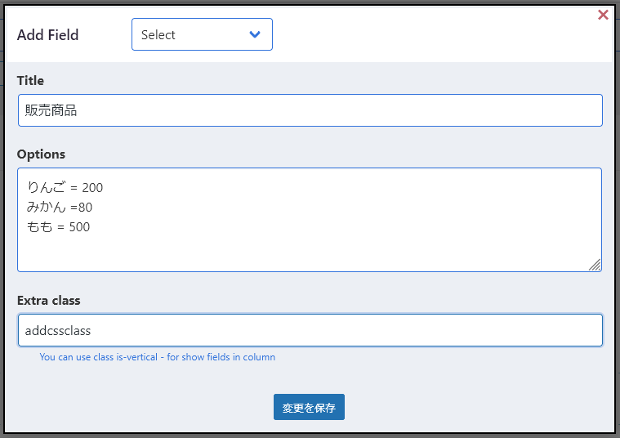Focus the Extra class input field
Image resolution: width=620 pixels, height=438 pixels.
pos(310,330)
